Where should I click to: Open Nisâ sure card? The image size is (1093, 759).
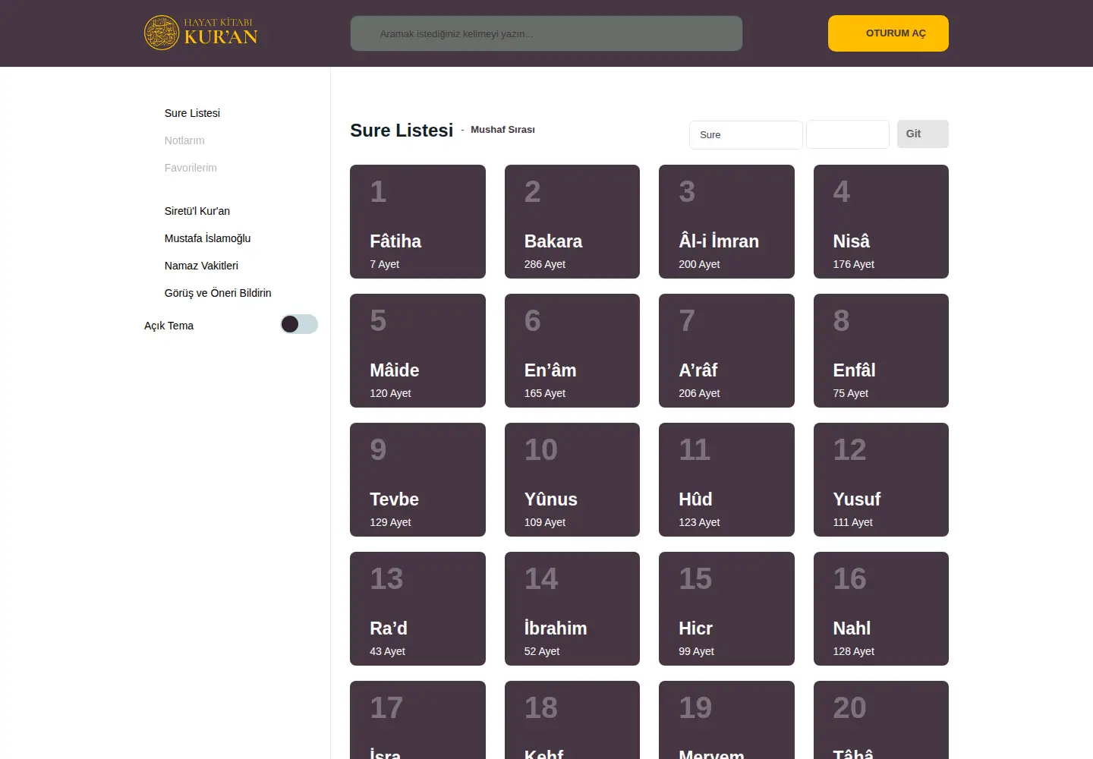click(881, 222)
